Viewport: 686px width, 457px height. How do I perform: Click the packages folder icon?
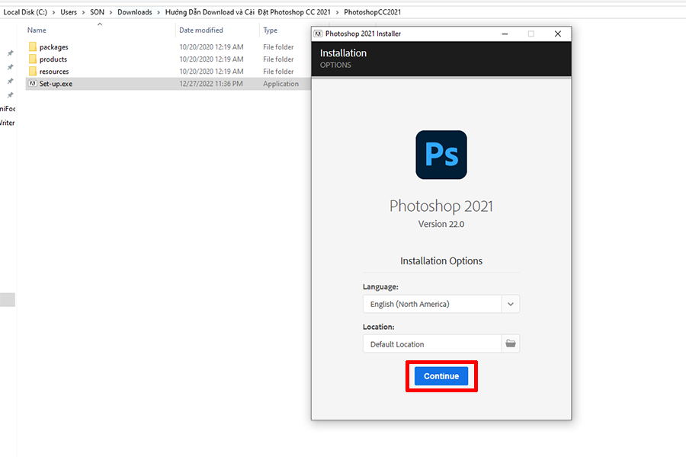coord(33,47)
